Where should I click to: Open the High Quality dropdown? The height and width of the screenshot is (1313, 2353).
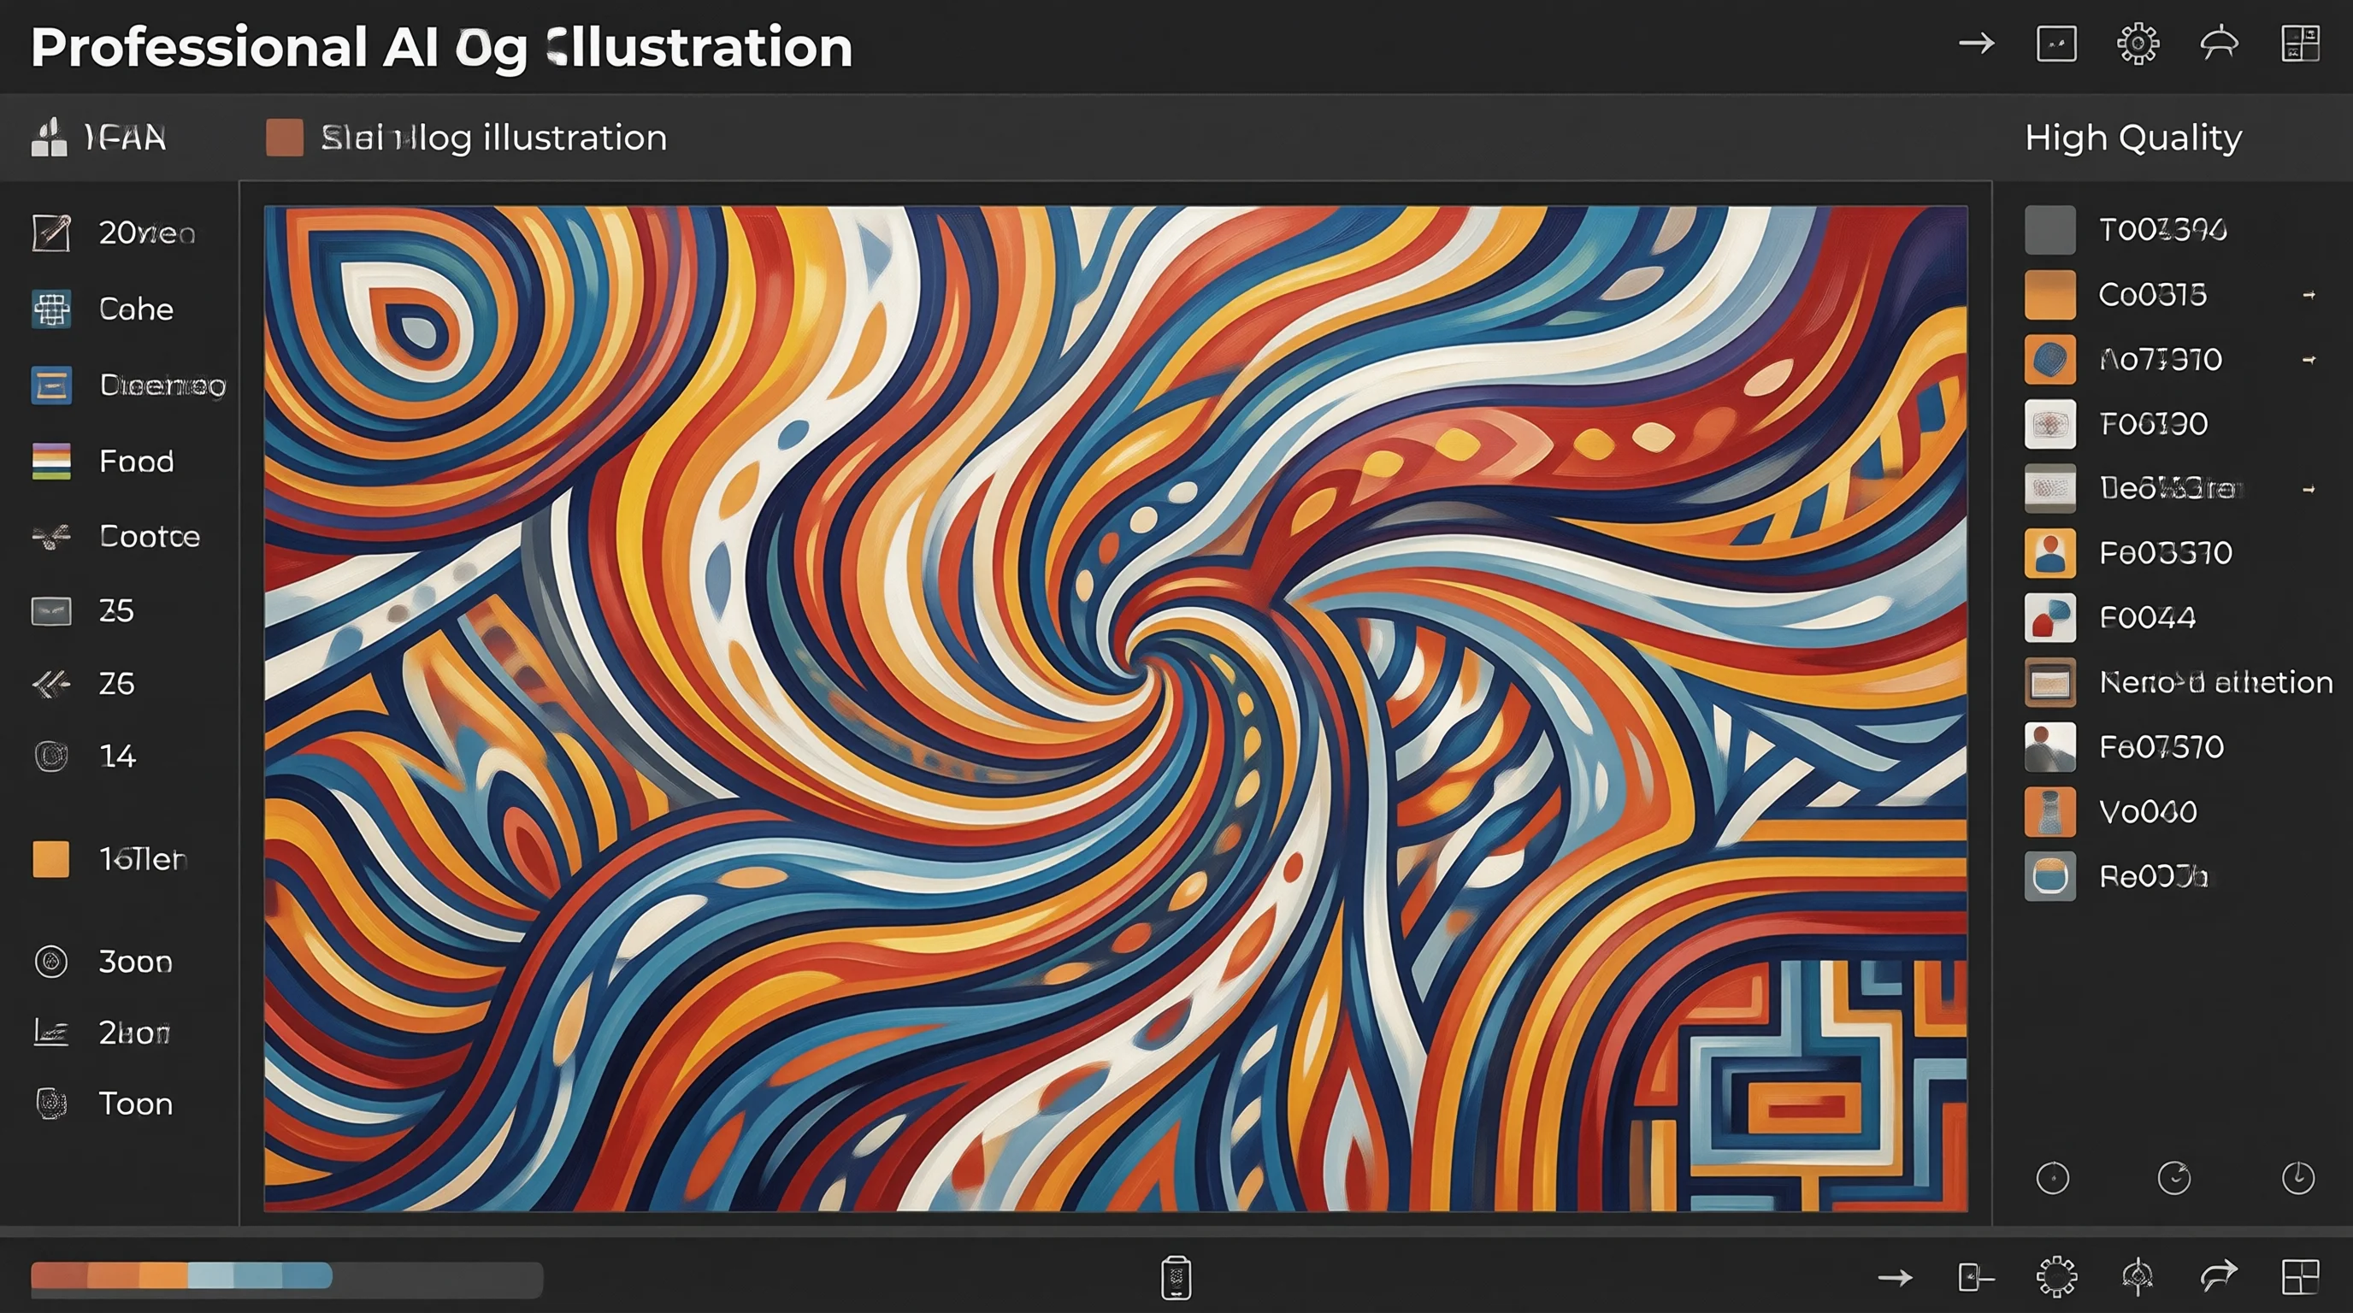click(x=2133, y=138)
